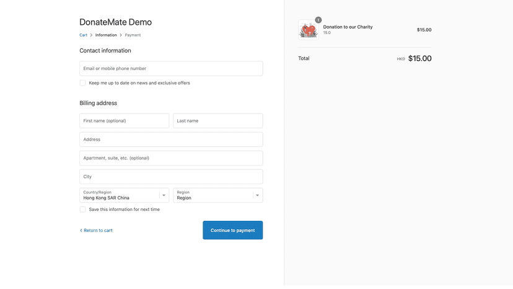Click the Contact information heading
The height and width of the screenshot is (289, 513).
(105, 50)
